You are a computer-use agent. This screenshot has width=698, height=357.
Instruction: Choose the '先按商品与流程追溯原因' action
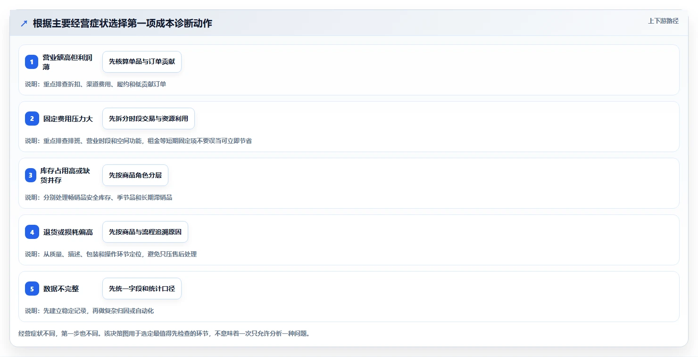click(145, 232)
